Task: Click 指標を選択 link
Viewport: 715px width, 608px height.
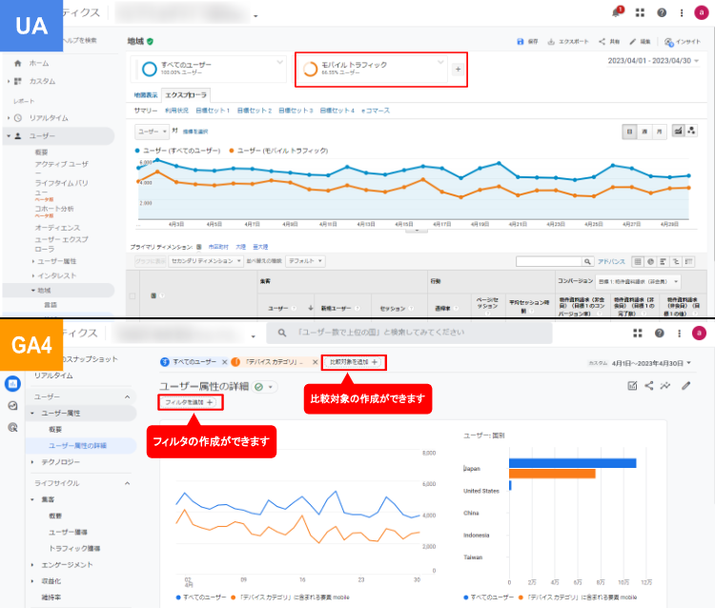Action: click(x=195, y=132)
